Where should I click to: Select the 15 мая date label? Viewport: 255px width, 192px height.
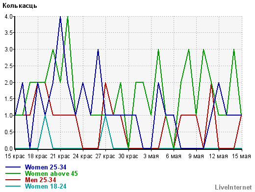tap(241, 156)
